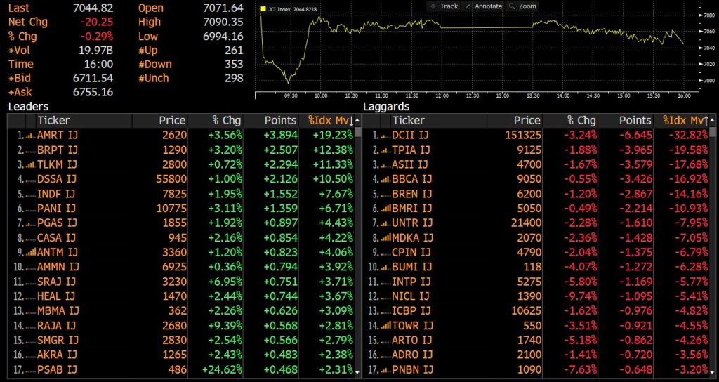Select the chart Zoom magnifier tool
The height and width of the screenshot is (382, 719).
[x=522, y=6]
